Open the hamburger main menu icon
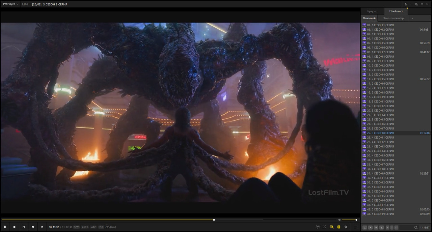 pos(355,227)
